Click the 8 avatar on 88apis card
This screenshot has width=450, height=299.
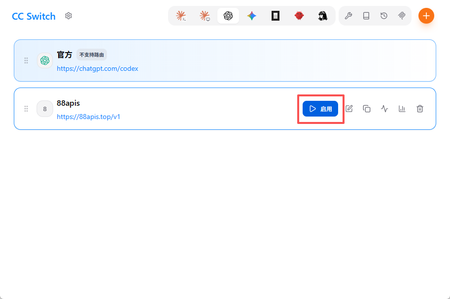45,109
